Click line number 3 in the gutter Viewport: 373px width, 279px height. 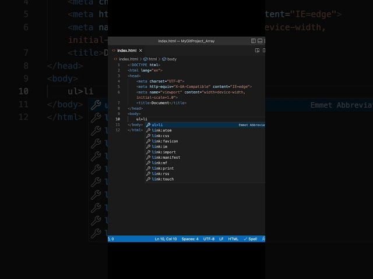[x=119, y=76]
